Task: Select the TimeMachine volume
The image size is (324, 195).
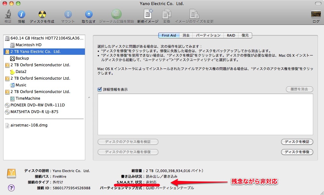Action: (44, 98)
